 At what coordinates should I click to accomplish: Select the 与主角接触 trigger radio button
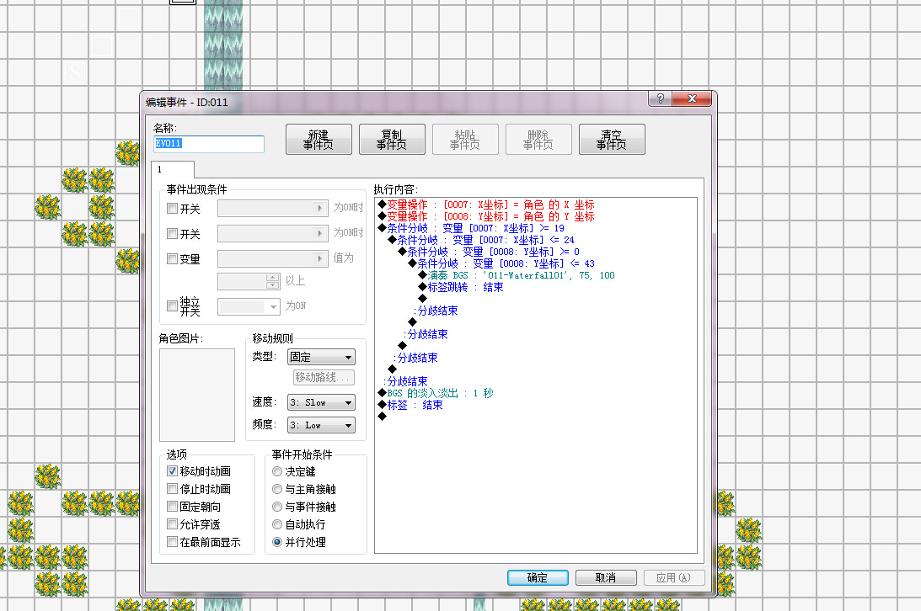[277, 489]
